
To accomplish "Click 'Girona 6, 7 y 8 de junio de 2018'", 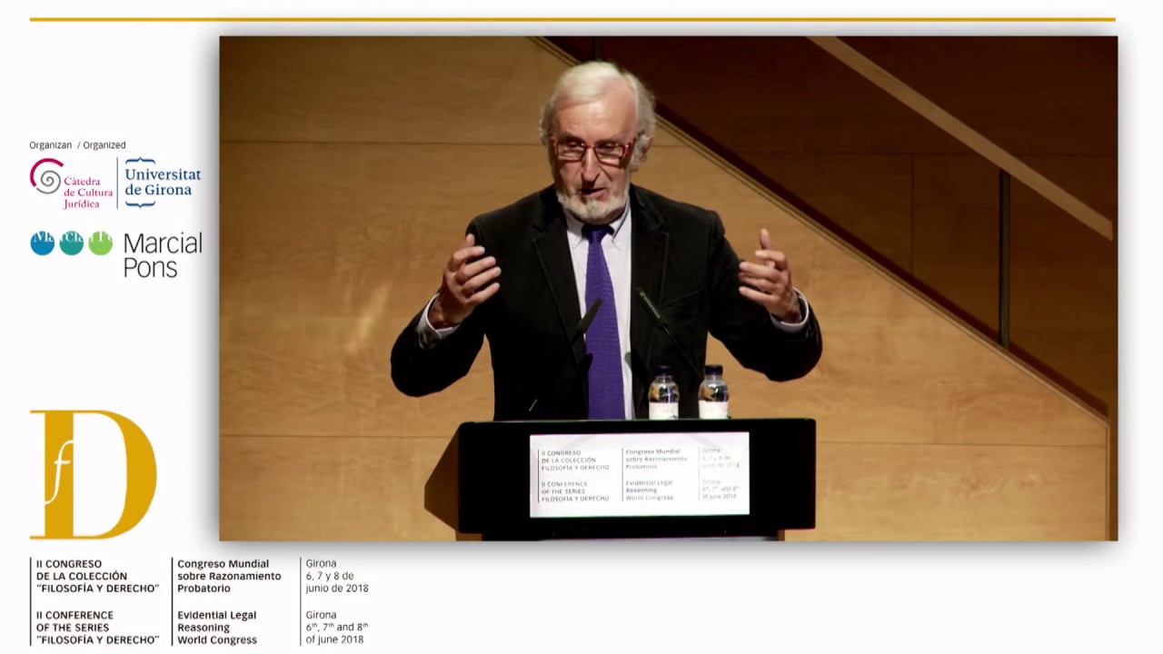I will pos(337,576).
